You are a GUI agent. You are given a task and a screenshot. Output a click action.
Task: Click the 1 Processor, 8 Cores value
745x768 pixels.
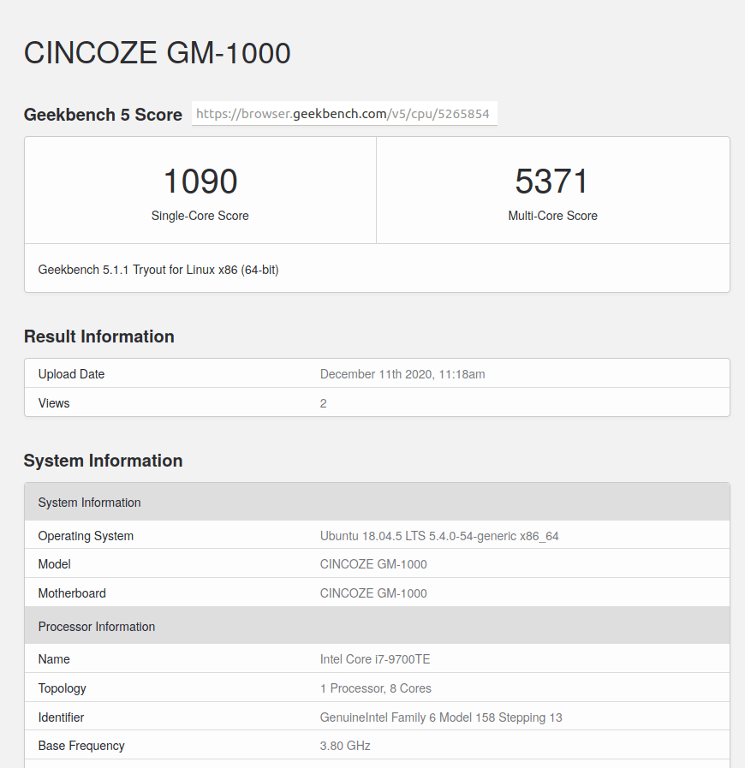tap(376, 688)
